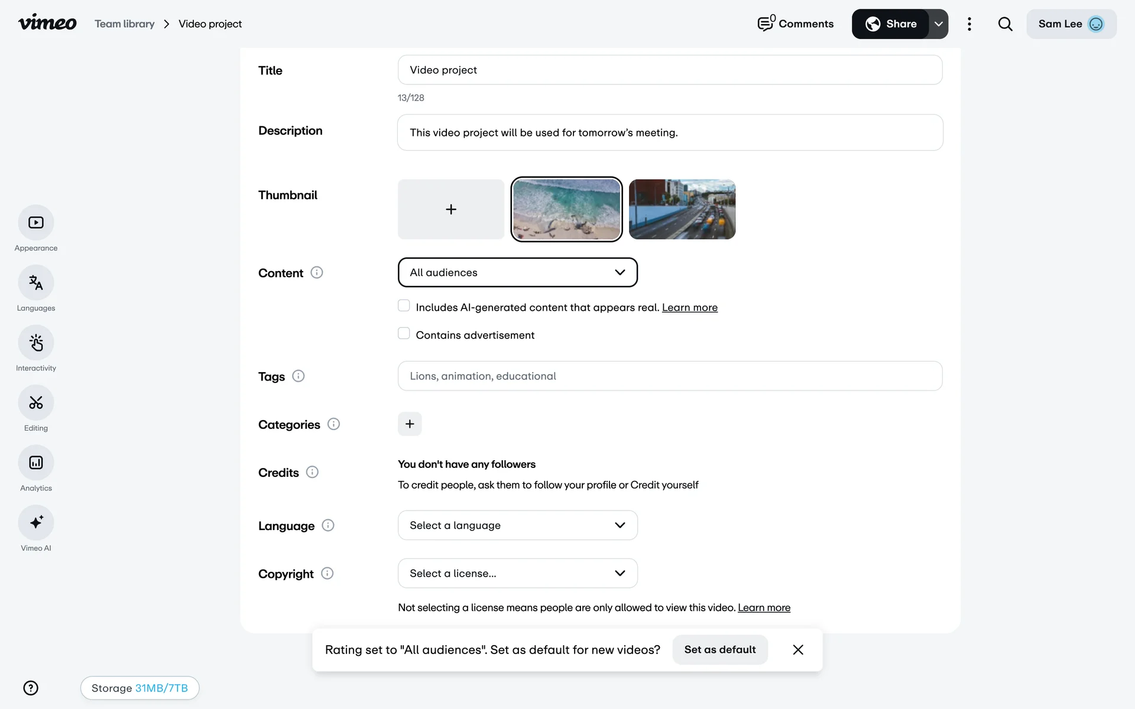The width and height of the screenshot is (1135, 709).
Task: Select the street traffic thumbnail
Action: [682, 210]
